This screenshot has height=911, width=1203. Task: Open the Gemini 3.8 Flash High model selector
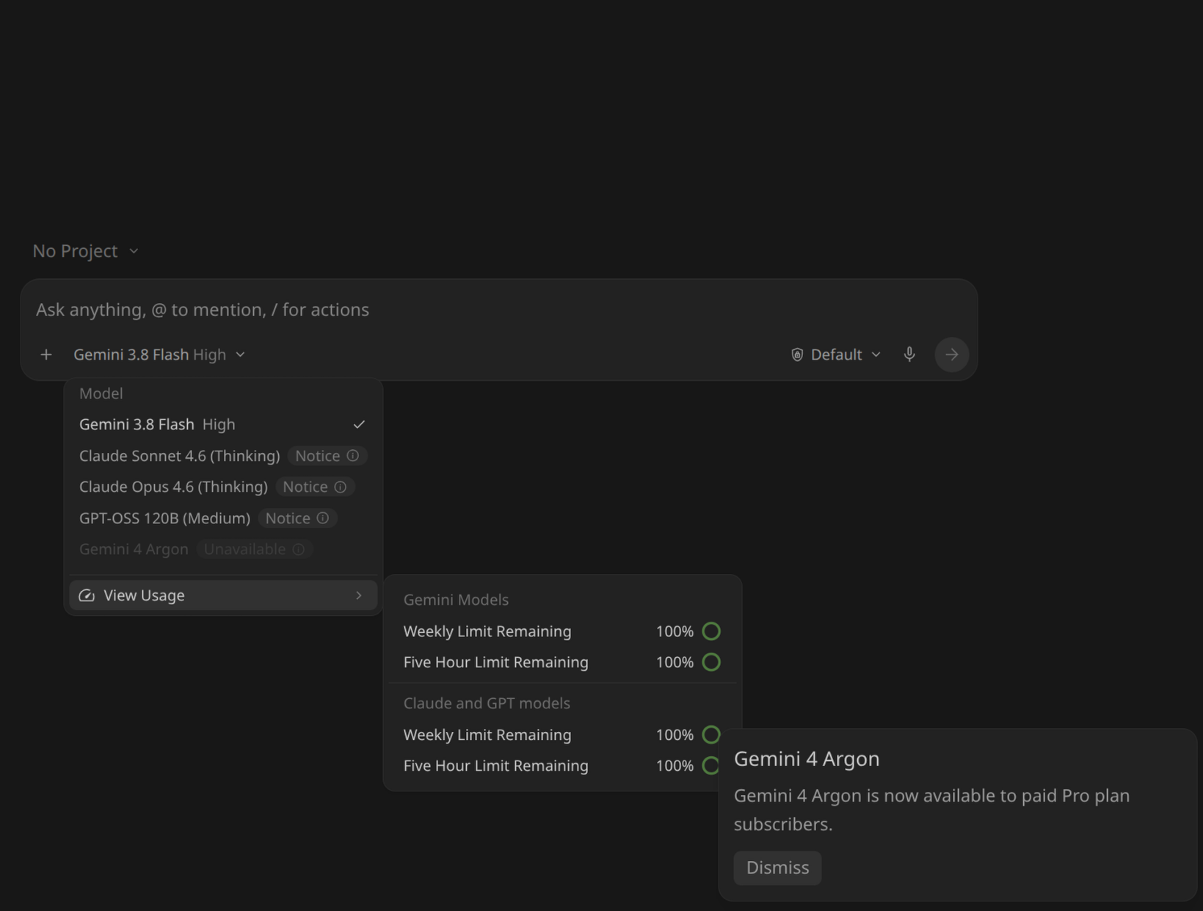[159, 355]
